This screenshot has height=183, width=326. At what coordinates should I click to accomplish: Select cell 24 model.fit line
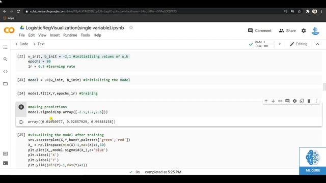click(x=63, y=94)
